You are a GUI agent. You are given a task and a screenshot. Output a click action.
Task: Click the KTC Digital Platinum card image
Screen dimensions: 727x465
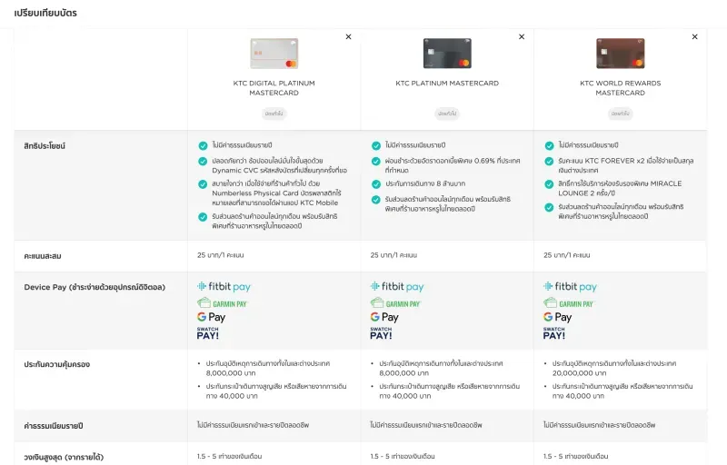point(274,54)
